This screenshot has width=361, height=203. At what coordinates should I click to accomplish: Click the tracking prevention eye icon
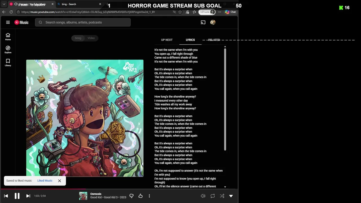point(174,12)
